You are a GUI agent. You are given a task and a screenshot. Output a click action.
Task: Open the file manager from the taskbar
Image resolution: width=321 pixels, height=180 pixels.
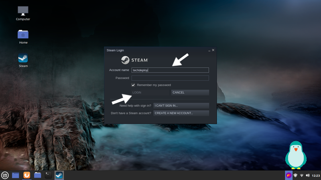pos(37,175)
